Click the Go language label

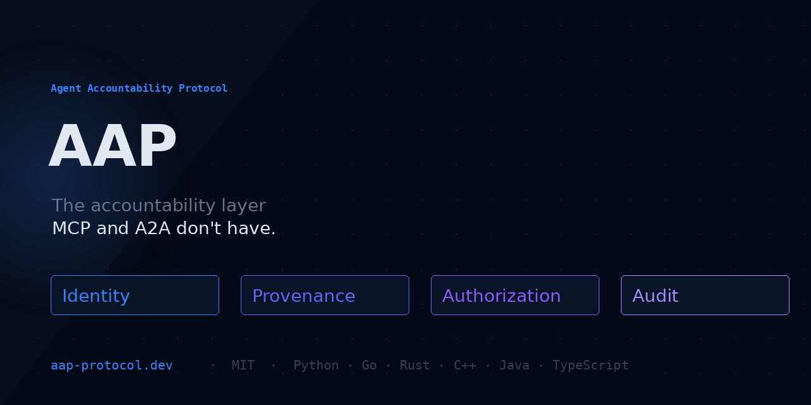(x=369, y=365)
